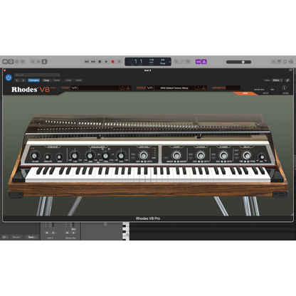Viewport: 296px width, 296px height.
Task: Click the PROFILE load icon
Action: pyautogui.click(x=204, y=88)
